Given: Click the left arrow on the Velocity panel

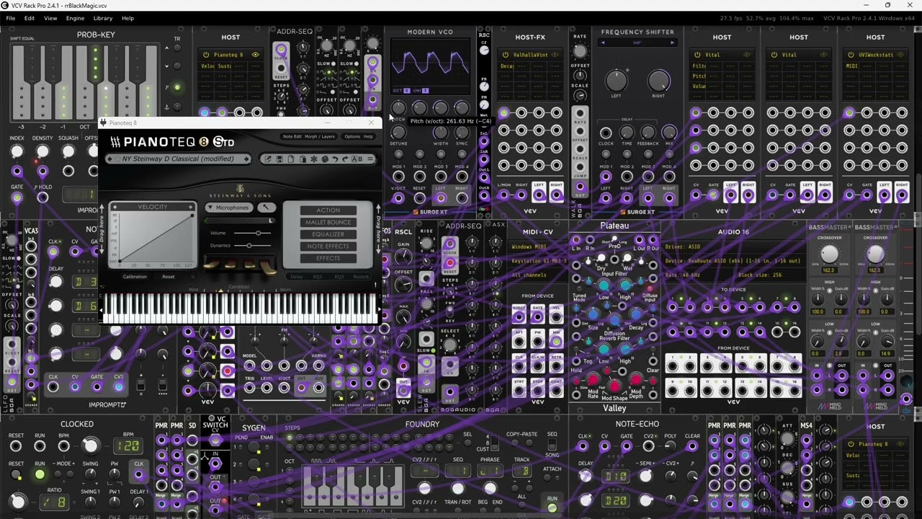Looking at the screenshot, I should tap(115, 208).
